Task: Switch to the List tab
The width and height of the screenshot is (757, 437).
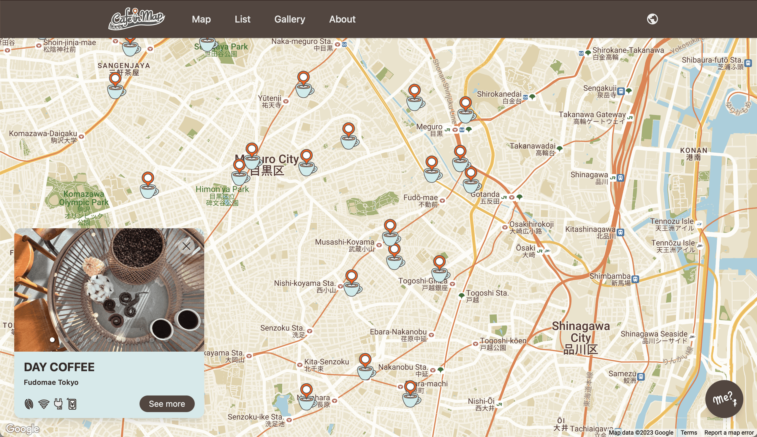Action: click(243, 19)
